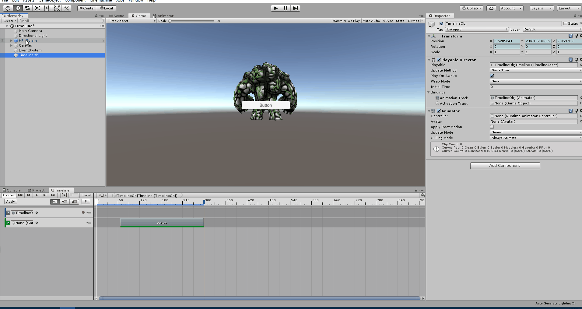Screen dimensions: 582x309
Task: Click the Stats button
Action: coord(400,21)
